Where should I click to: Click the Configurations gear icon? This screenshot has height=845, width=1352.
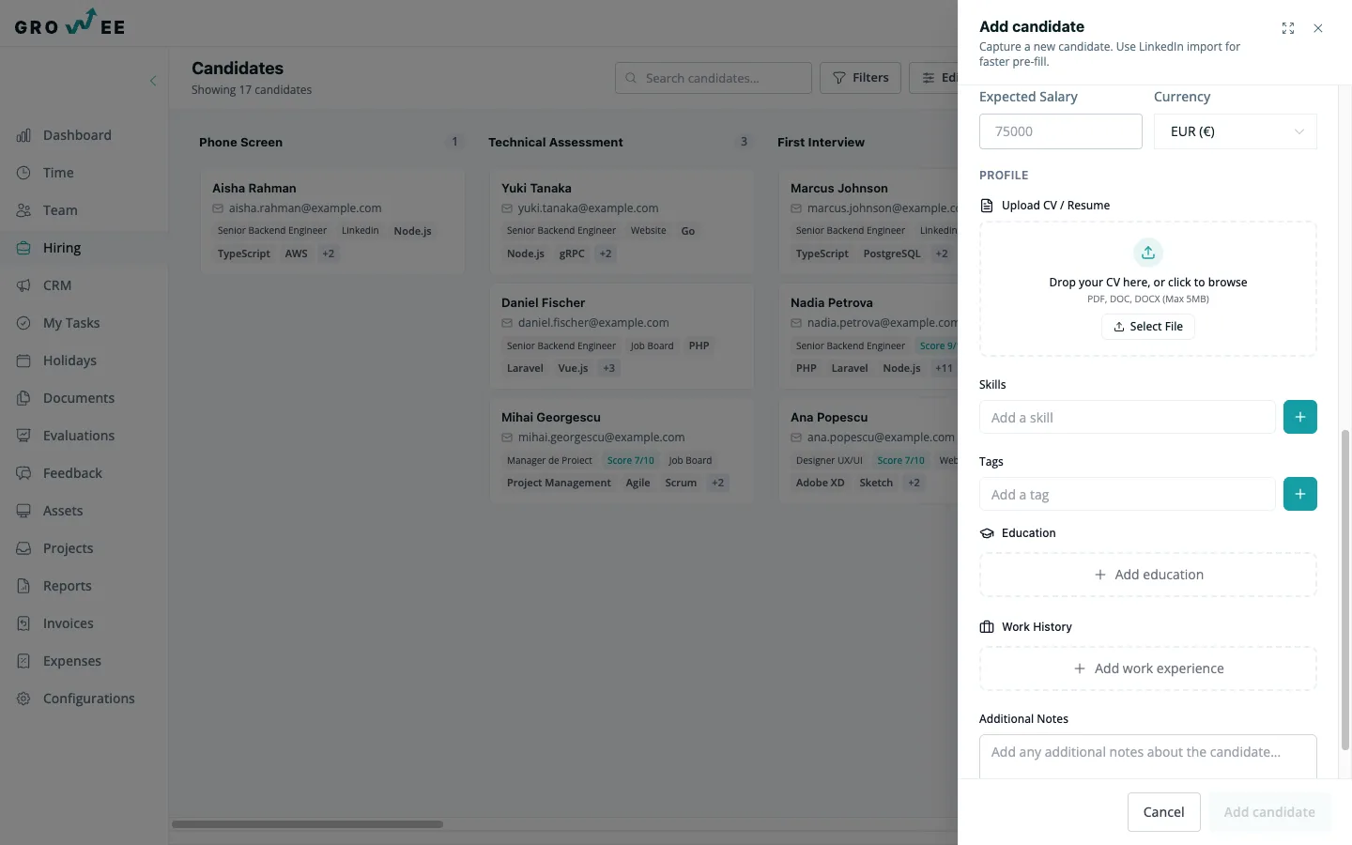[x=23, y=699]
